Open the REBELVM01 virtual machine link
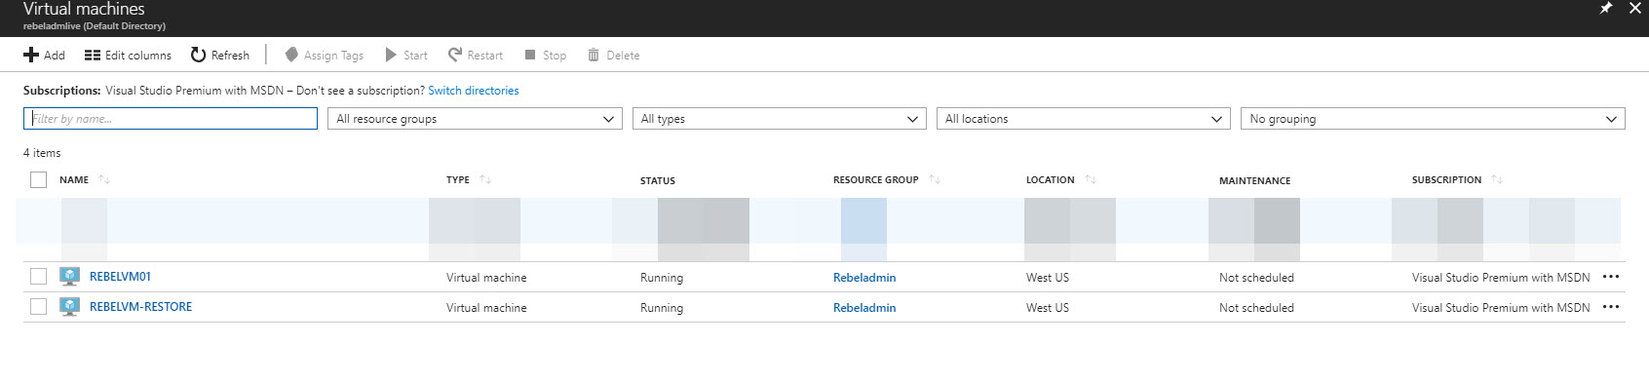 click(x=120, y=277)
